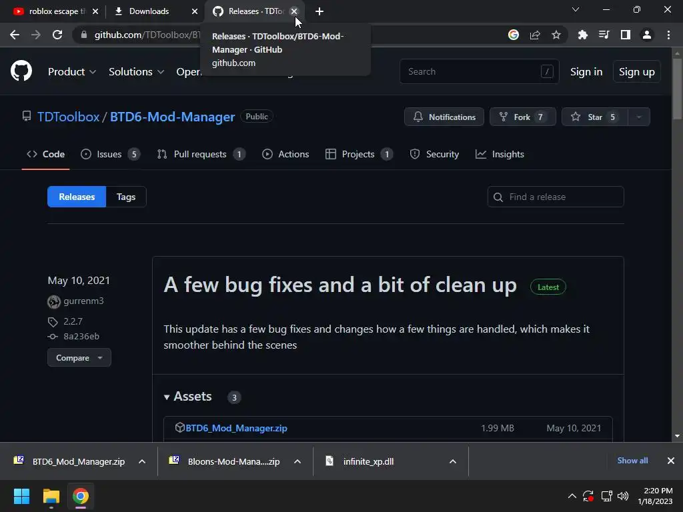Collapse the Assets section triangle

pyautogui.click(x=167, y=397)
